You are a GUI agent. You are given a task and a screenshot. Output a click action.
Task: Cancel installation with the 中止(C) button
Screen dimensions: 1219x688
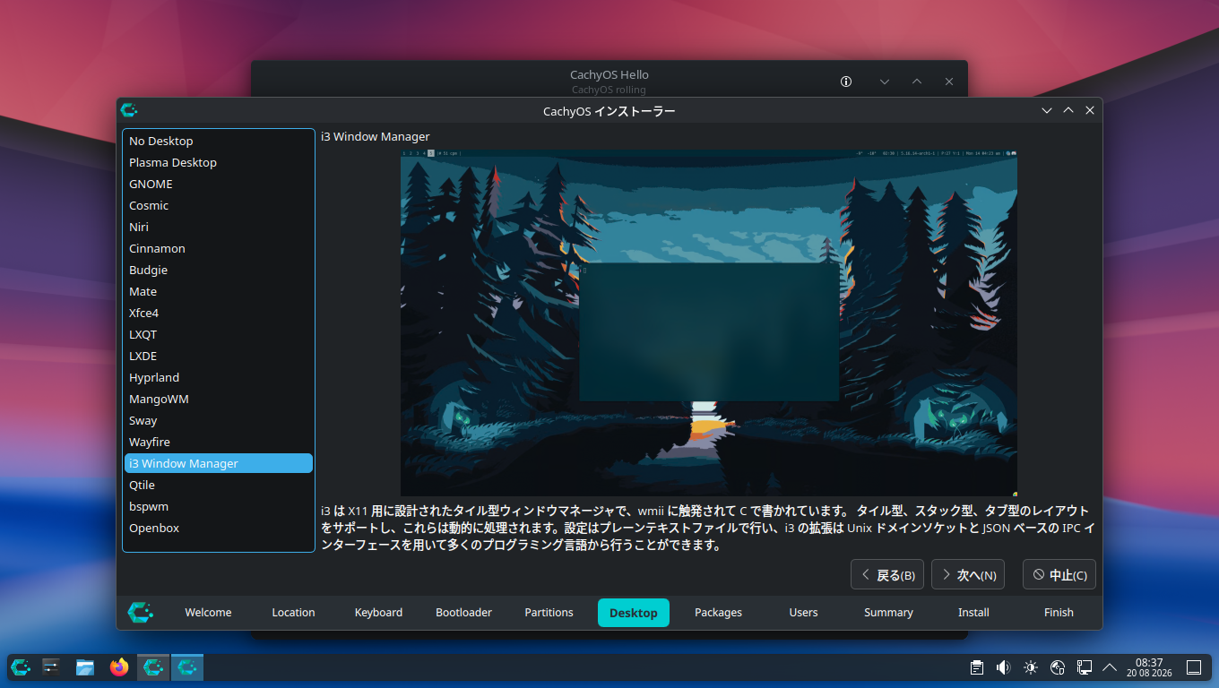pyautogui.click(x=1059, y=575)
